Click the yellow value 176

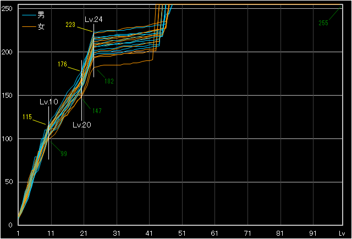[62, 64]
